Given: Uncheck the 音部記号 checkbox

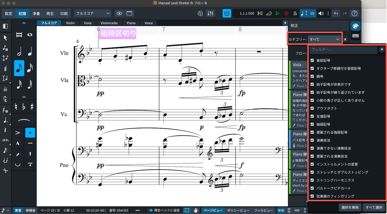Looking at the screenshot, I should (312, 60).
